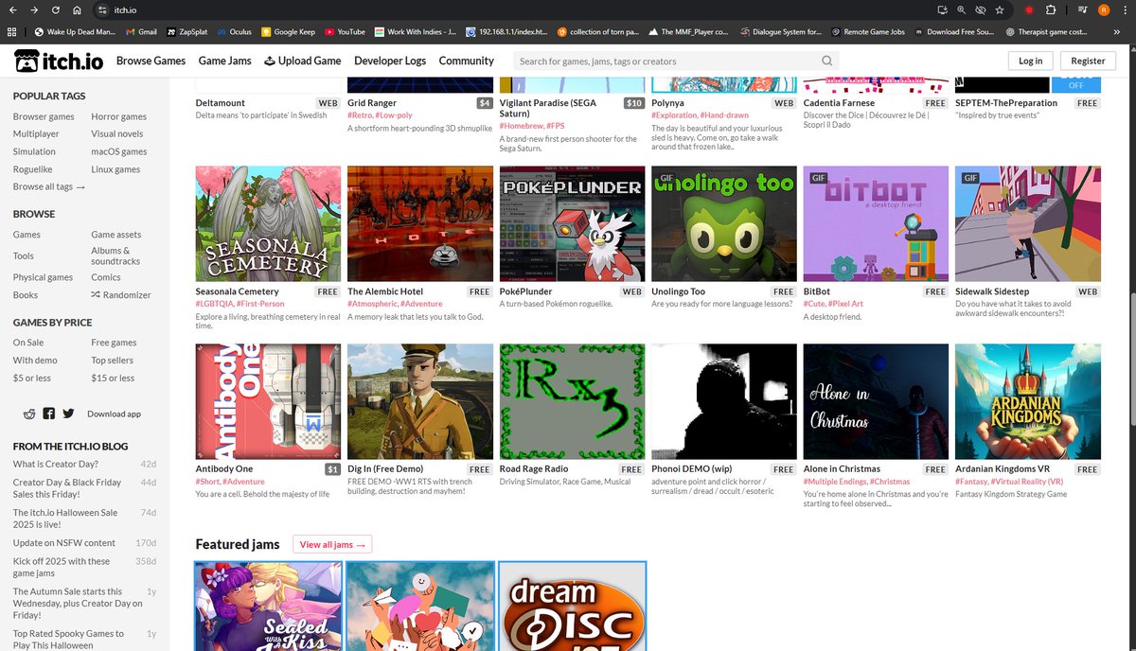Click the install app icon in address bar
This screenshot has width=1136, height=651.
942,9
